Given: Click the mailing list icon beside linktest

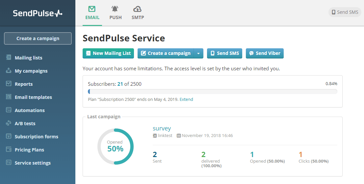Looking at the screenshot, I should click(155, 136).
